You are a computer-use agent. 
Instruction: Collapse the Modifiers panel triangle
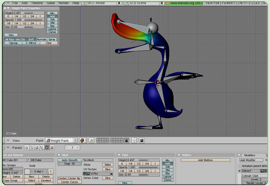click(239, 155)
